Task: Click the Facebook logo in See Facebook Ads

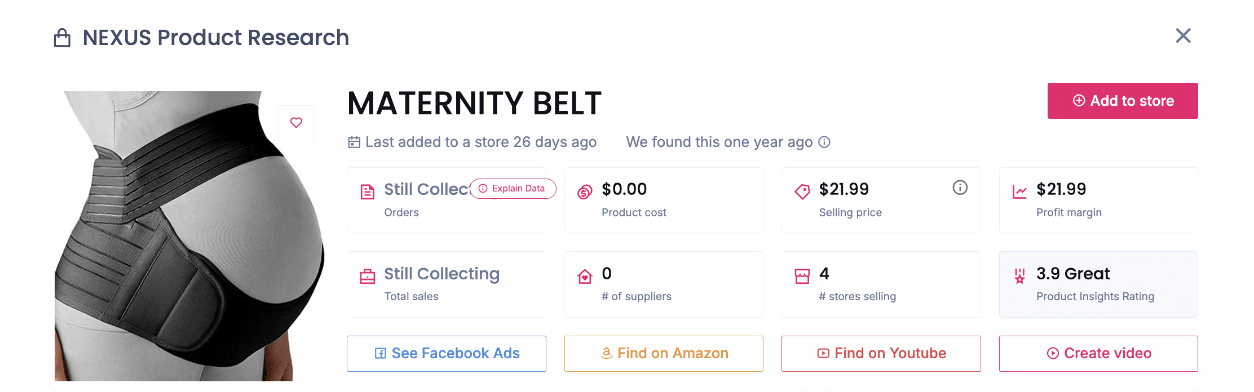Action: pos(380,353)
